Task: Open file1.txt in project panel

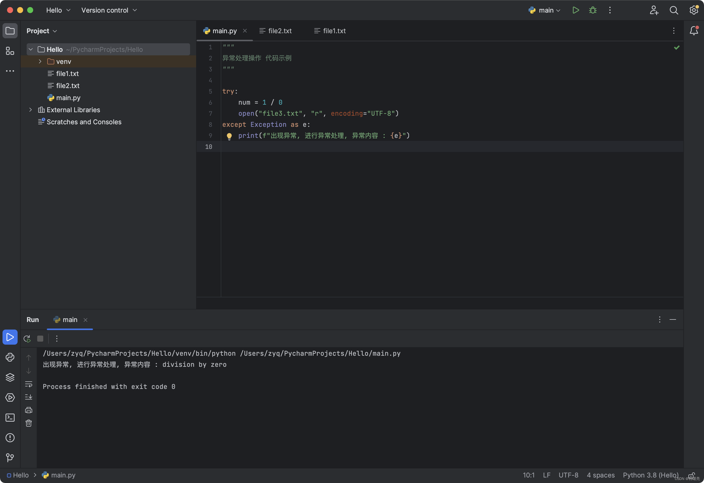Action: pos(67,73)
